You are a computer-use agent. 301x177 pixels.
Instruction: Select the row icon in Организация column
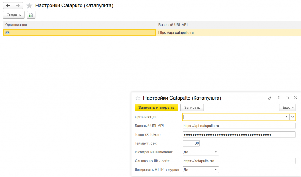click(7, 33)
